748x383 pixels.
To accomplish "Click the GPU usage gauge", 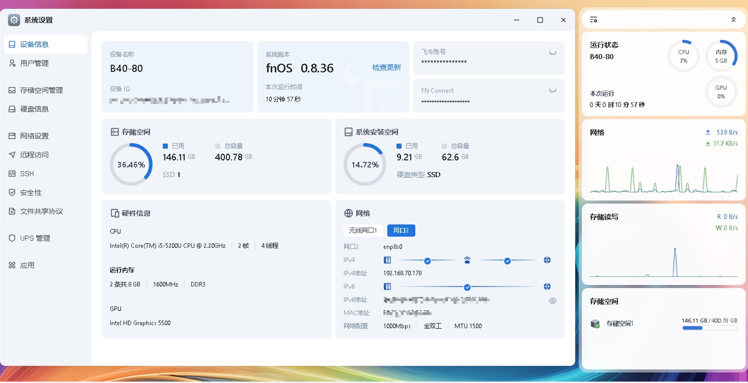I will tap(721, 92).
